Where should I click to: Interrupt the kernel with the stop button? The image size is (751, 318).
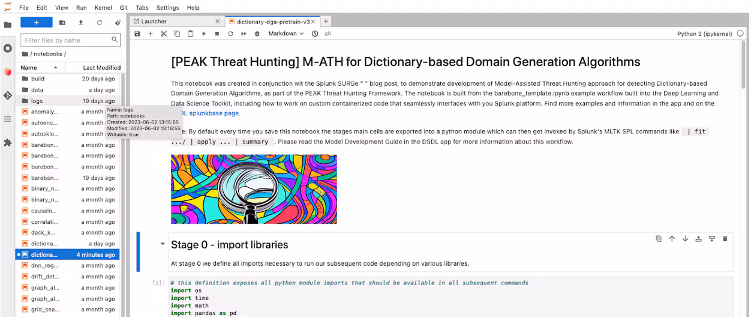pos(217,34)
